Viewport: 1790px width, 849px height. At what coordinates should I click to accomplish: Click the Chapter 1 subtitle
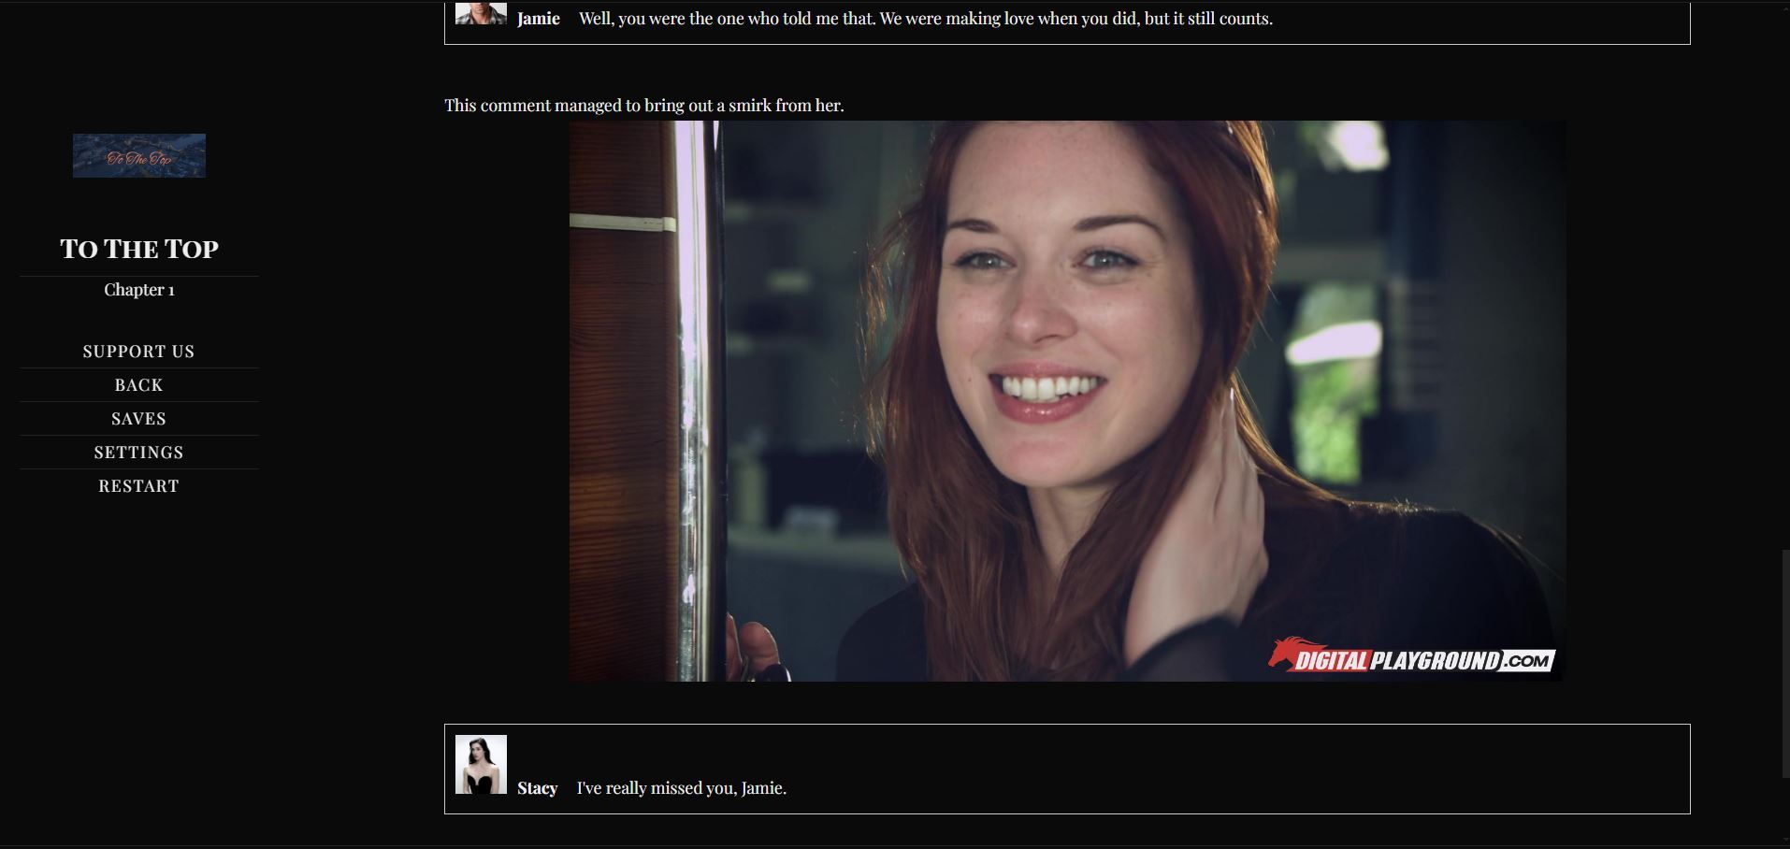pyautogui.click(x=139, y=290)
